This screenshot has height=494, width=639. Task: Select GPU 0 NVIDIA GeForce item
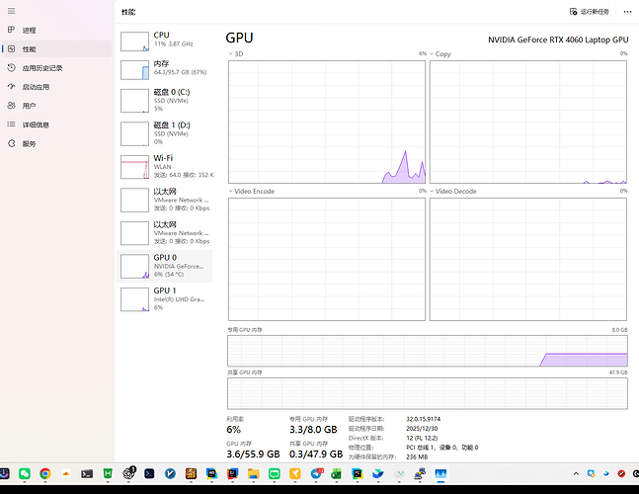coord(165,266)
